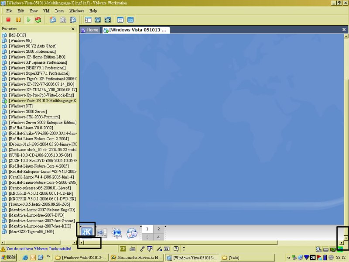Select the Windows-Vista-051013 VM tab
Screen dimensions: 349x262
click(136, 30)
